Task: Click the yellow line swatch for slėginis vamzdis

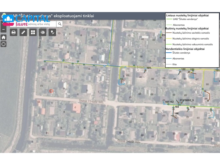Action: pos(169,38)
